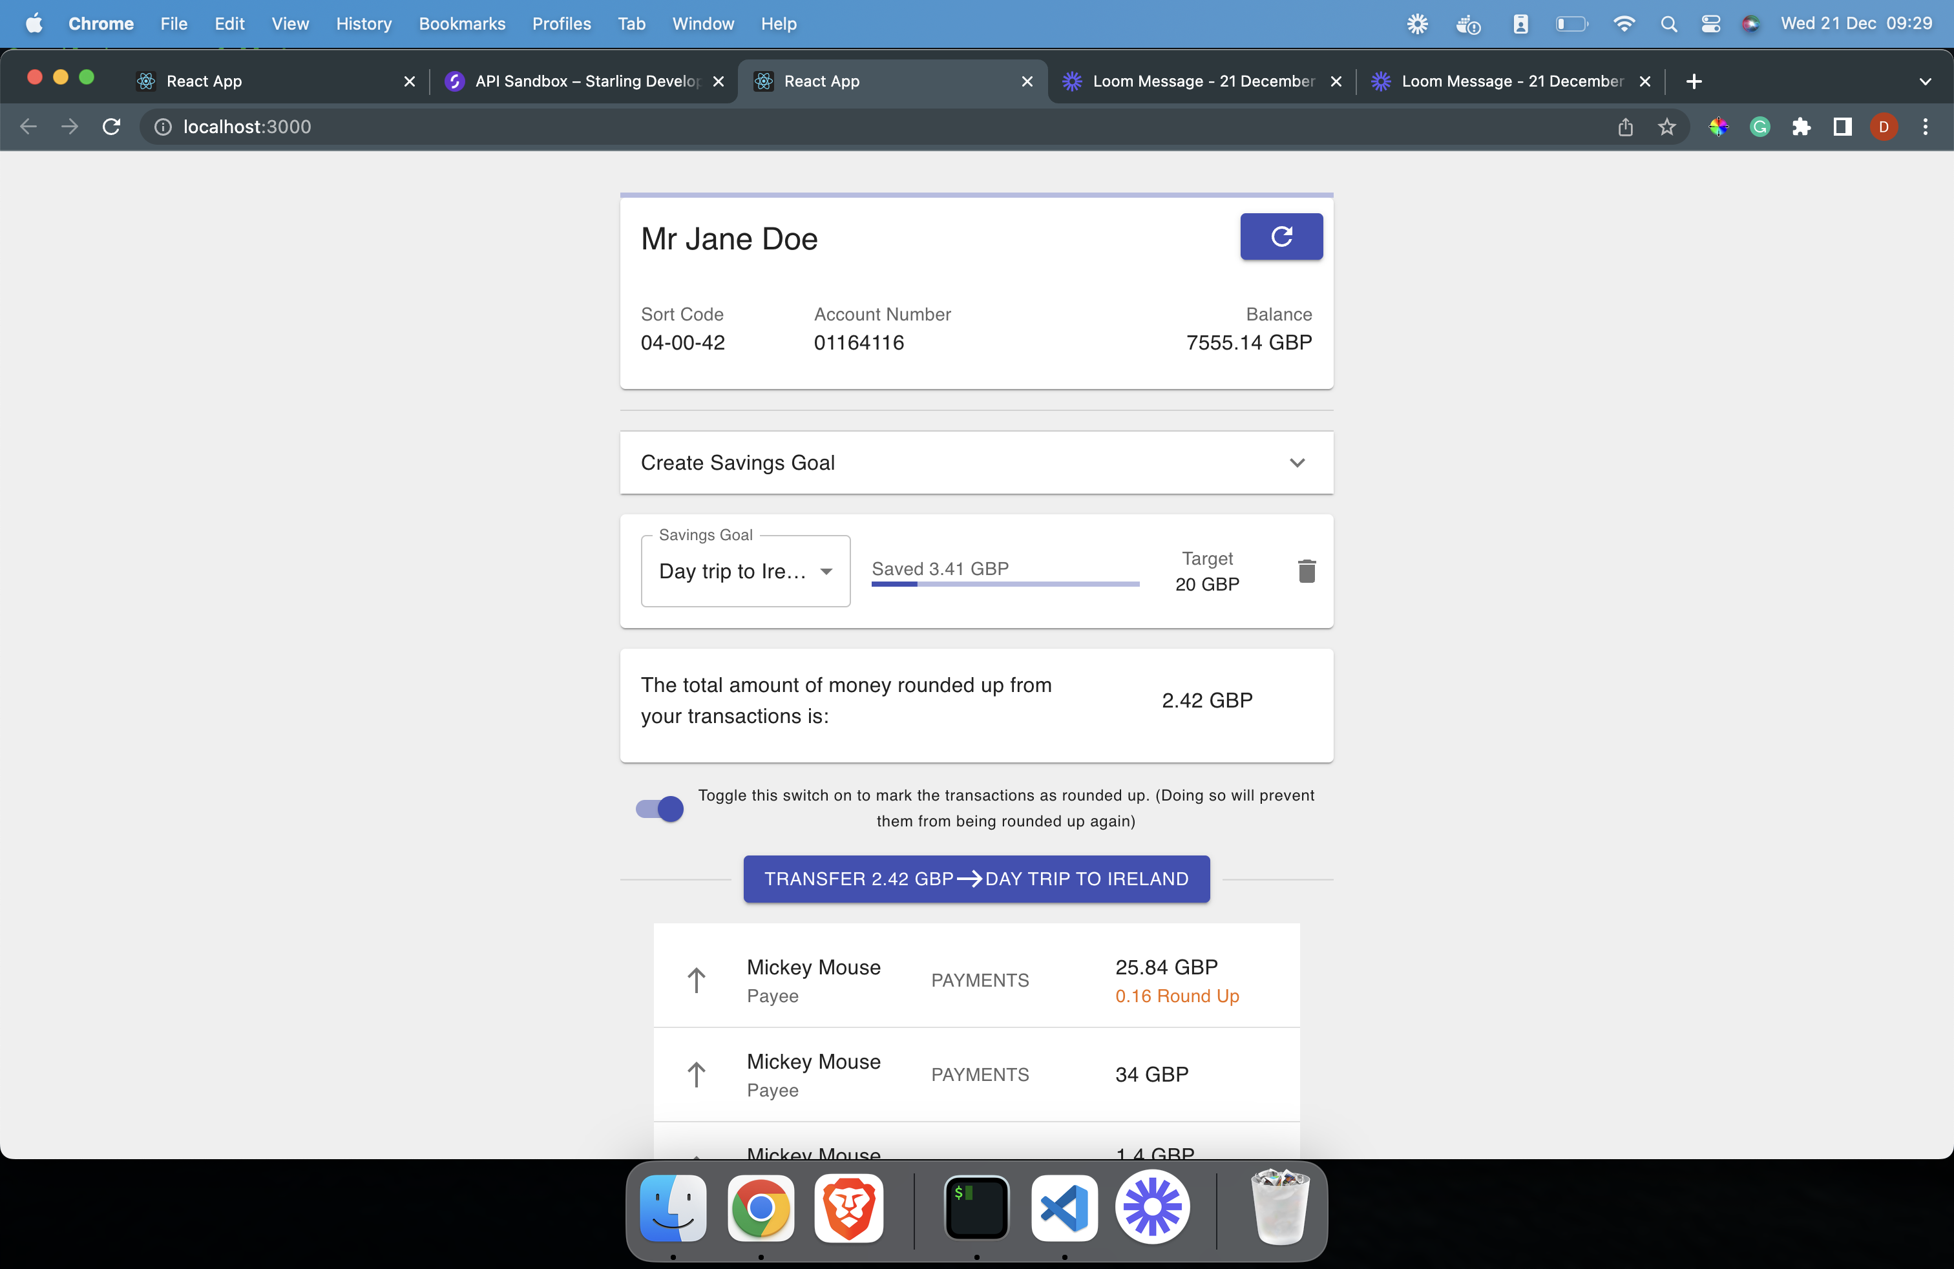Open the colorful pinwheel extension
Screen dimensions: 1954x1269
click(x=1718, y=127)
